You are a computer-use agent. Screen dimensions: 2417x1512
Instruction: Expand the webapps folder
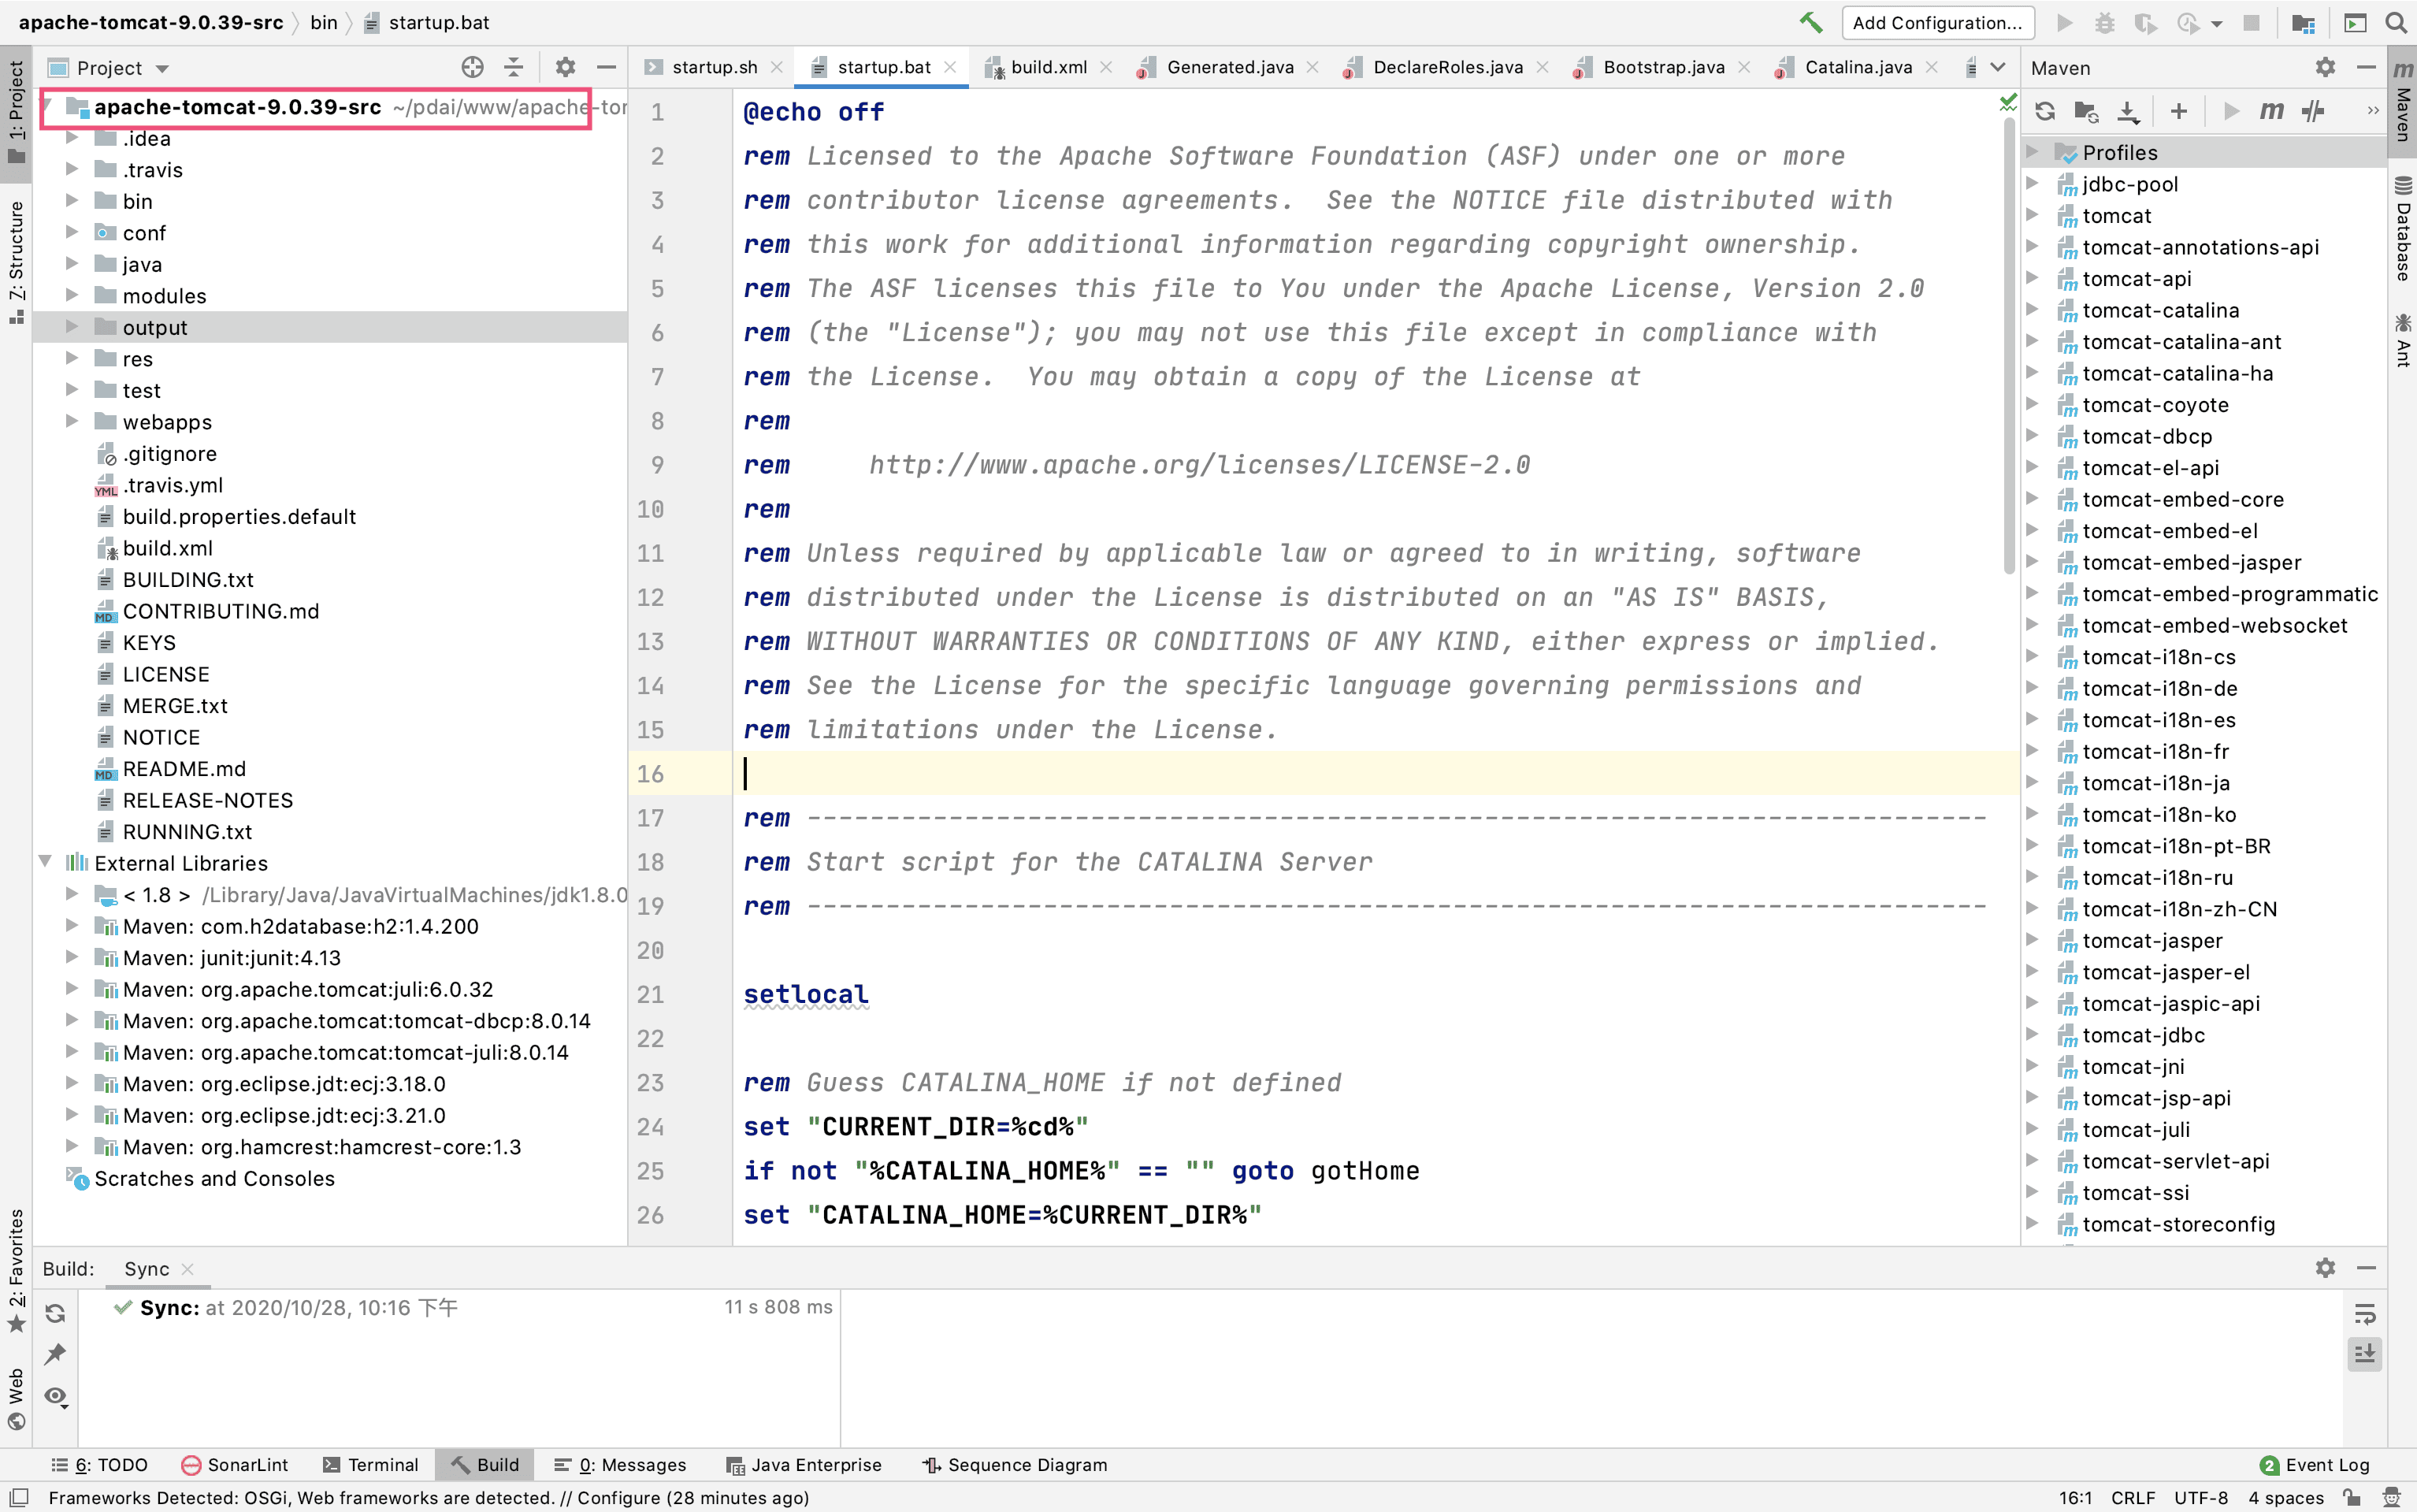[x=72, y=421]
